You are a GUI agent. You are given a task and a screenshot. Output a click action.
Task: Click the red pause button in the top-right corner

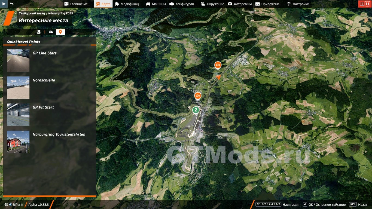point(367,4)
